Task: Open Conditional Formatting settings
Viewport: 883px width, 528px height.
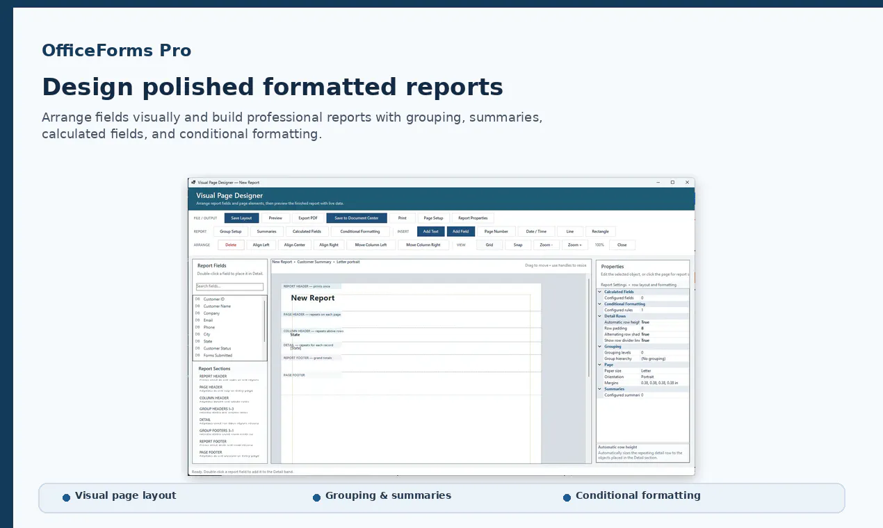Action: click(360, 231)
